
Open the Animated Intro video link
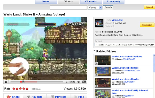coord(130,92)
